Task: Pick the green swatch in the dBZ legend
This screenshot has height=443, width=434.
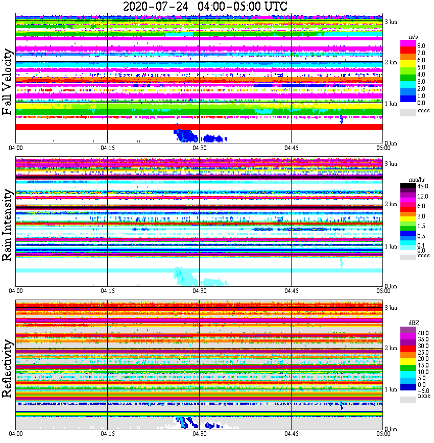Action: (408, 368)
